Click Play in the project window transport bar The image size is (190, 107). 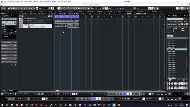(134, 94)
